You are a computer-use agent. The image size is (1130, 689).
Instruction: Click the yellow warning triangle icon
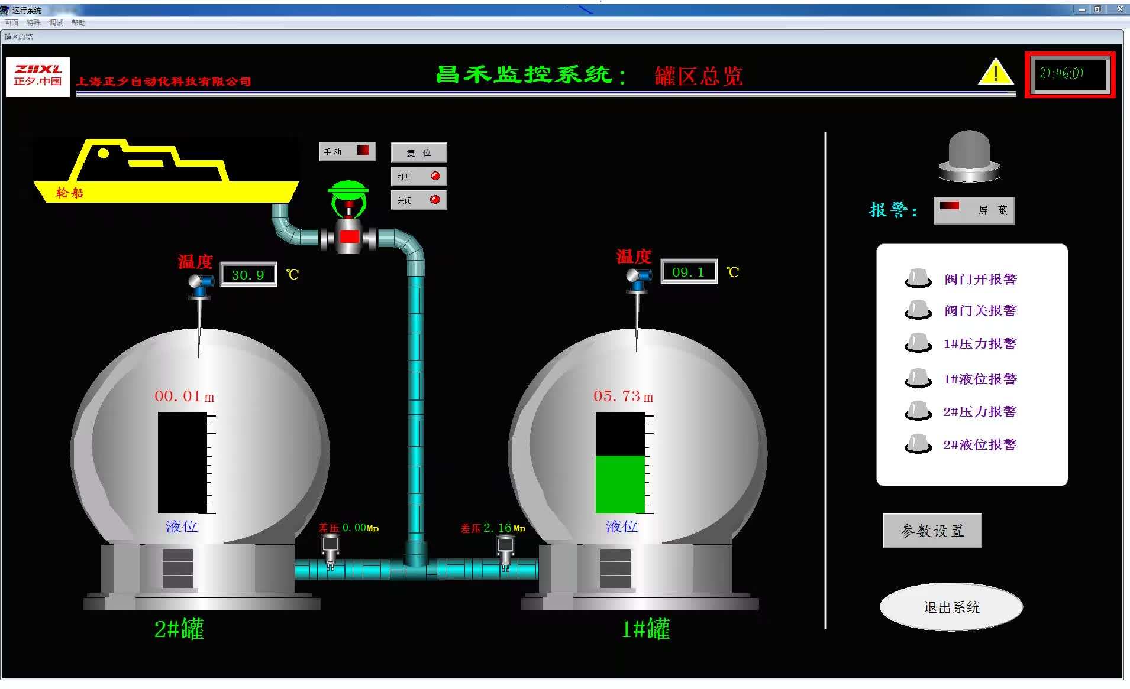pyautogui.click(x=996, y=72)
